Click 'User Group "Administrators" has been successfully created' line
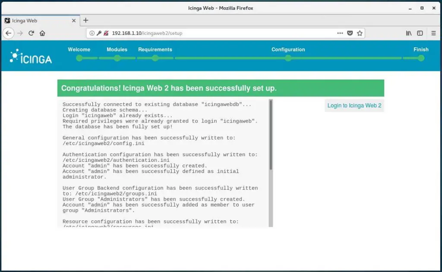 coord(154,199)
